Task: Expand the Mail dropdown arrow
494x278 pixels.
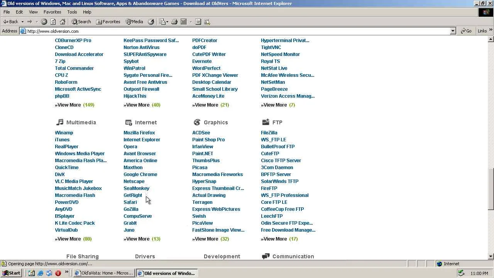Action: click(167, 22)
